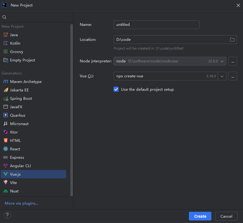Click the Name field containing untitled

(156, 25)
